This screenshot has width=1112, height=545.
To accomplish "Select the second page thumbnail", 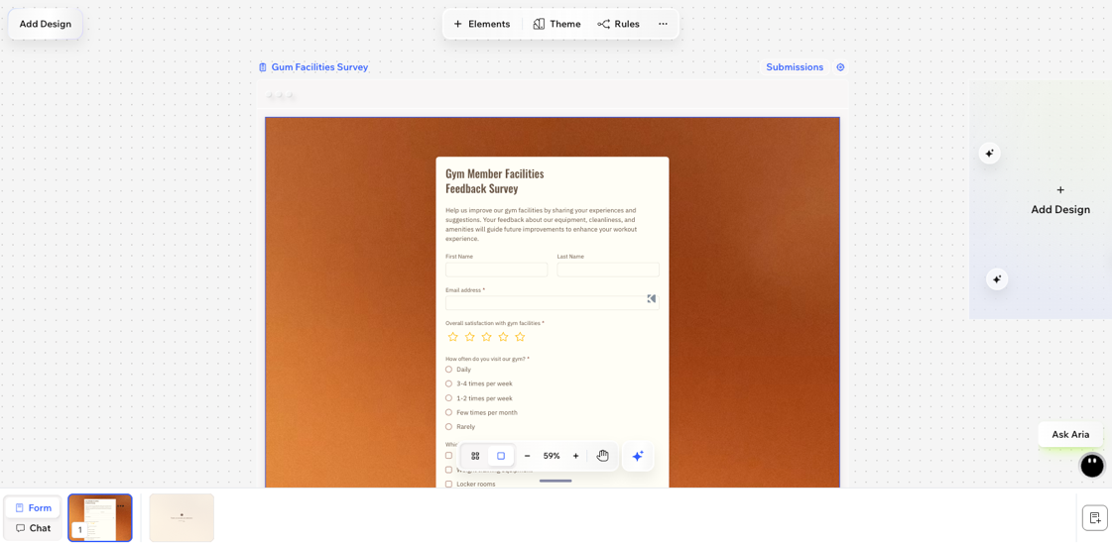I will coord(182,517).
